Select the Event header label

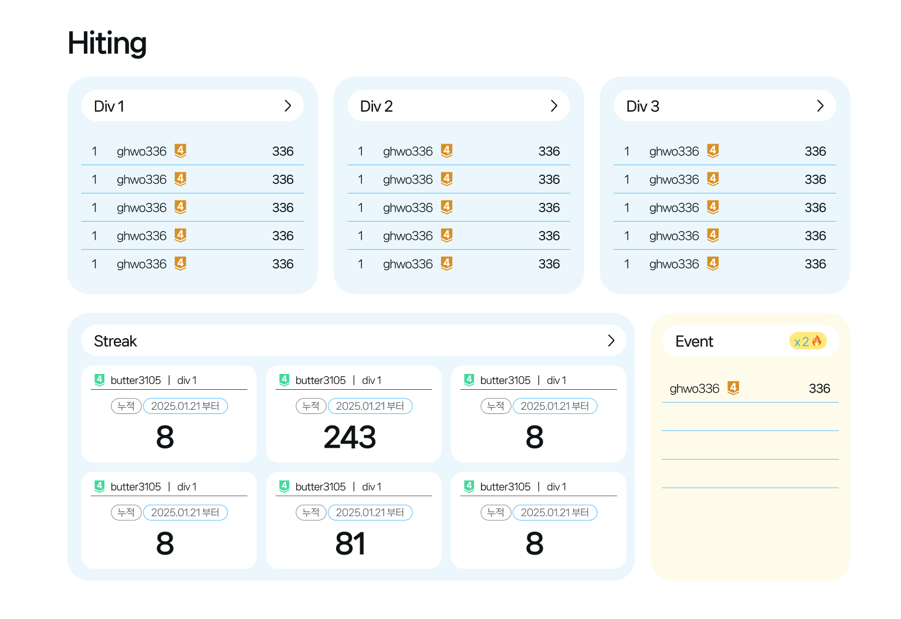tap(694, 341)
